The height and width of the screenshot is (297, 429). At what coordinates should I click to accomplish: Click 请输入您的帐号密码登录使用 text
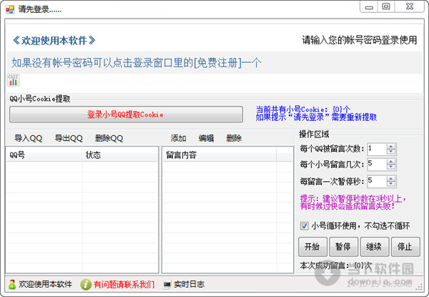359,40
